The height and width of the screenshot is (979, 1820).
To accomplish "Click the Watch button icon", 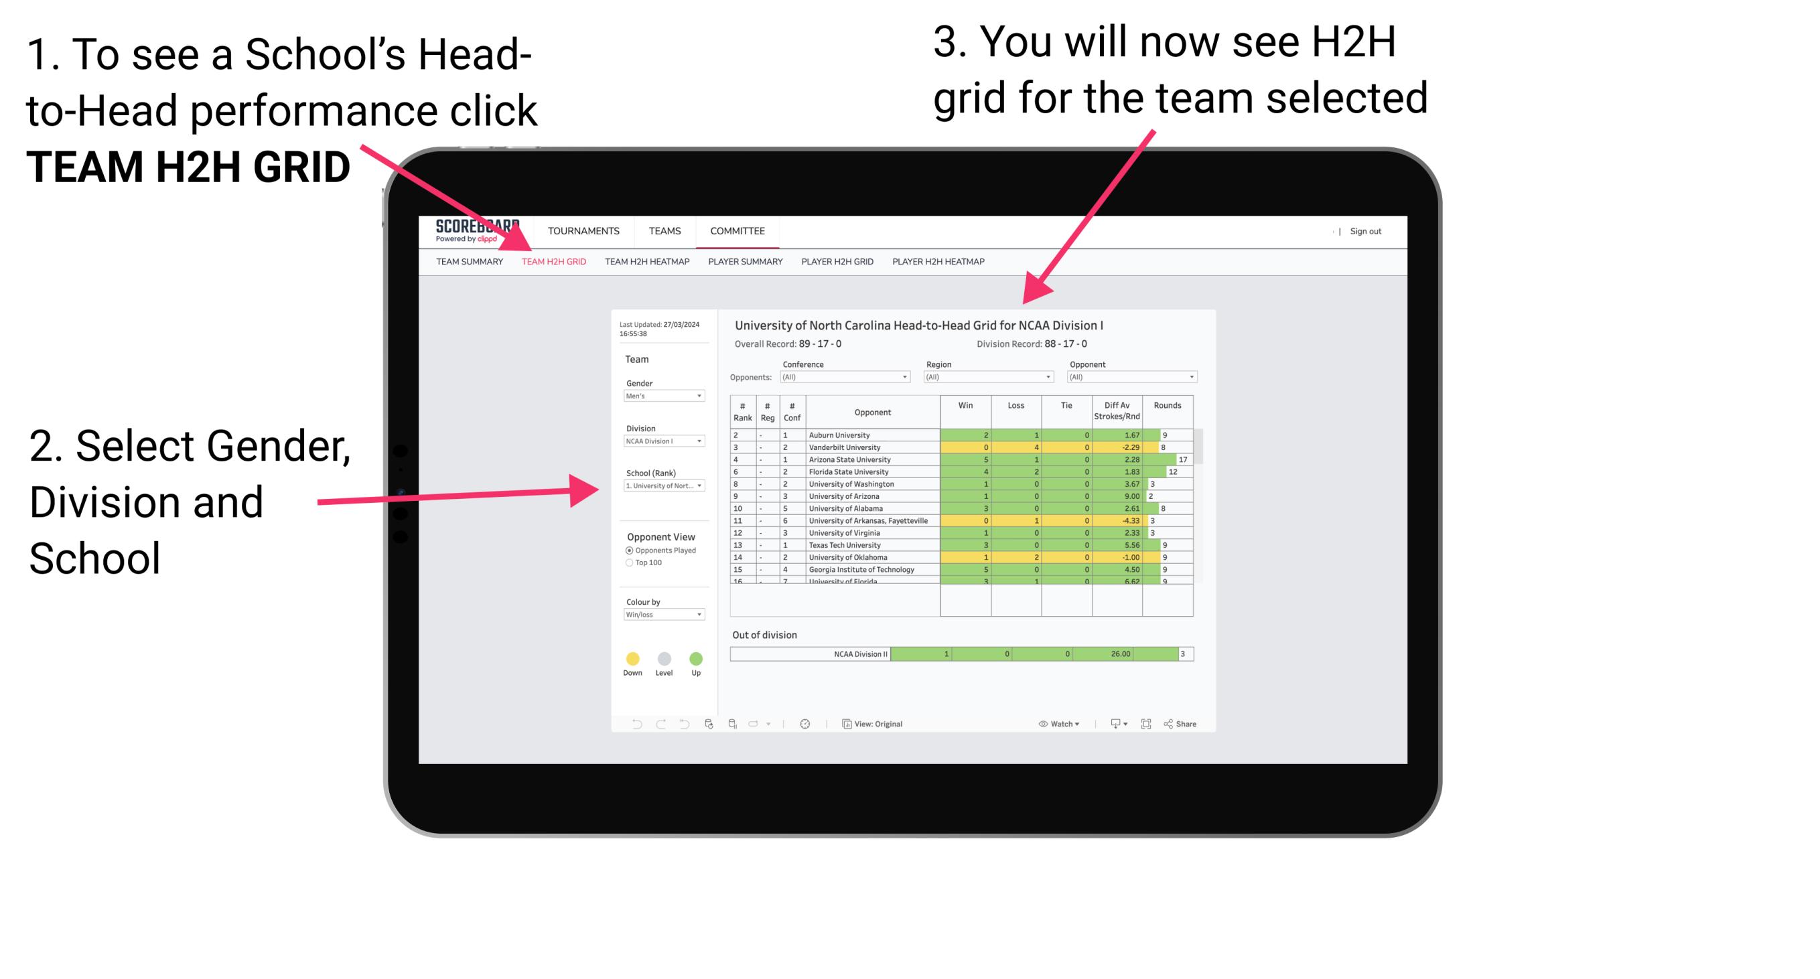I will coord(1038,723).
